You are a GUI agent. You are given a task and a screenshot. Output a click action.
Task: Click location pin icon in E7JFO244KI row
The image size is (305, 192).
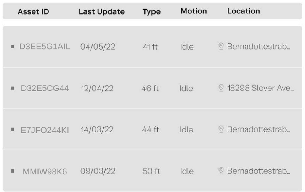click(x=221, y=129)
